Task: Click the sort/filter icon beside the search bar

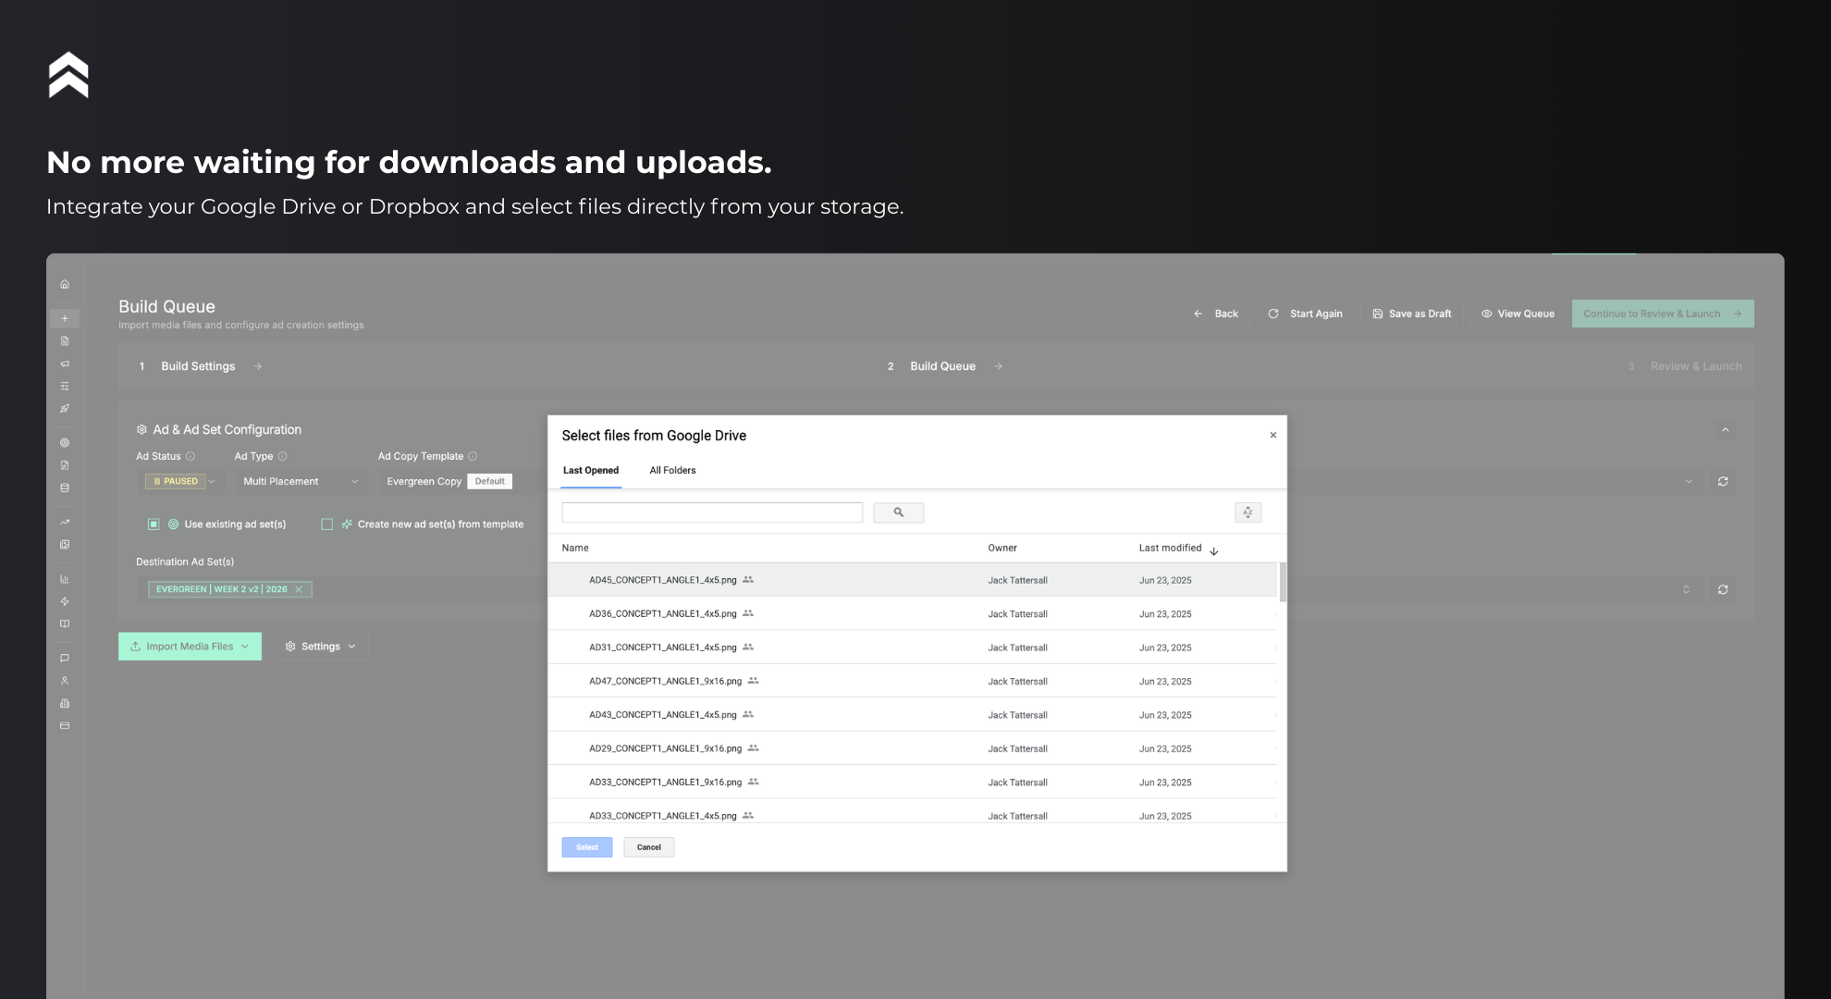Action: pos(1247,512)
